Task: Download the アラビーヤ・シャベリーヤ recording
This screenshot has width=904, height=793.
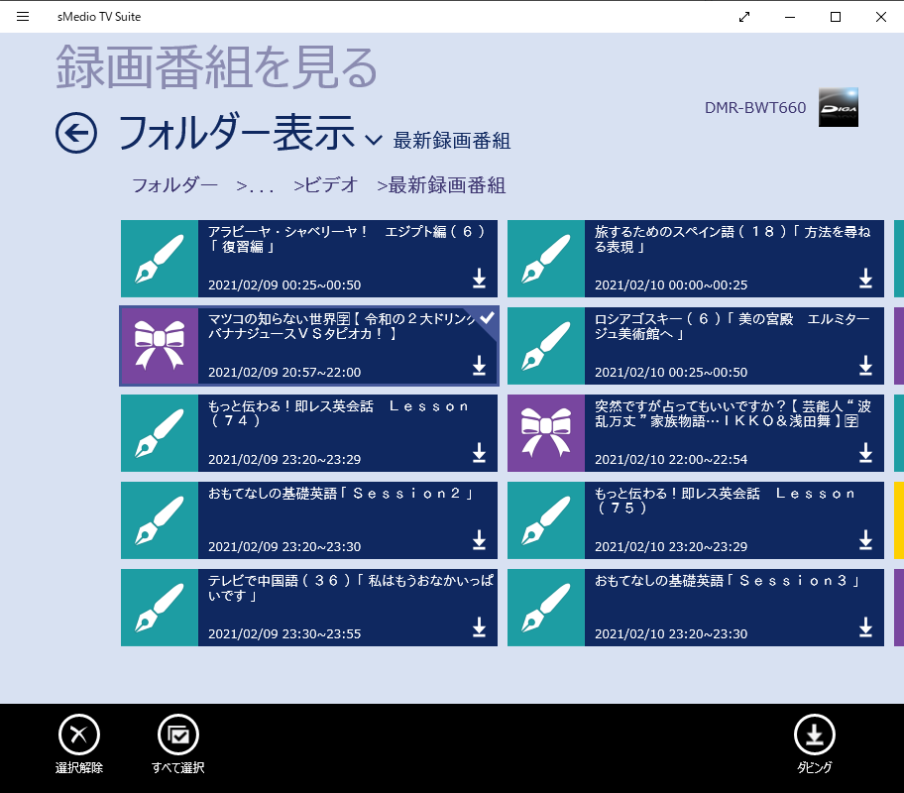Action: 479,279
